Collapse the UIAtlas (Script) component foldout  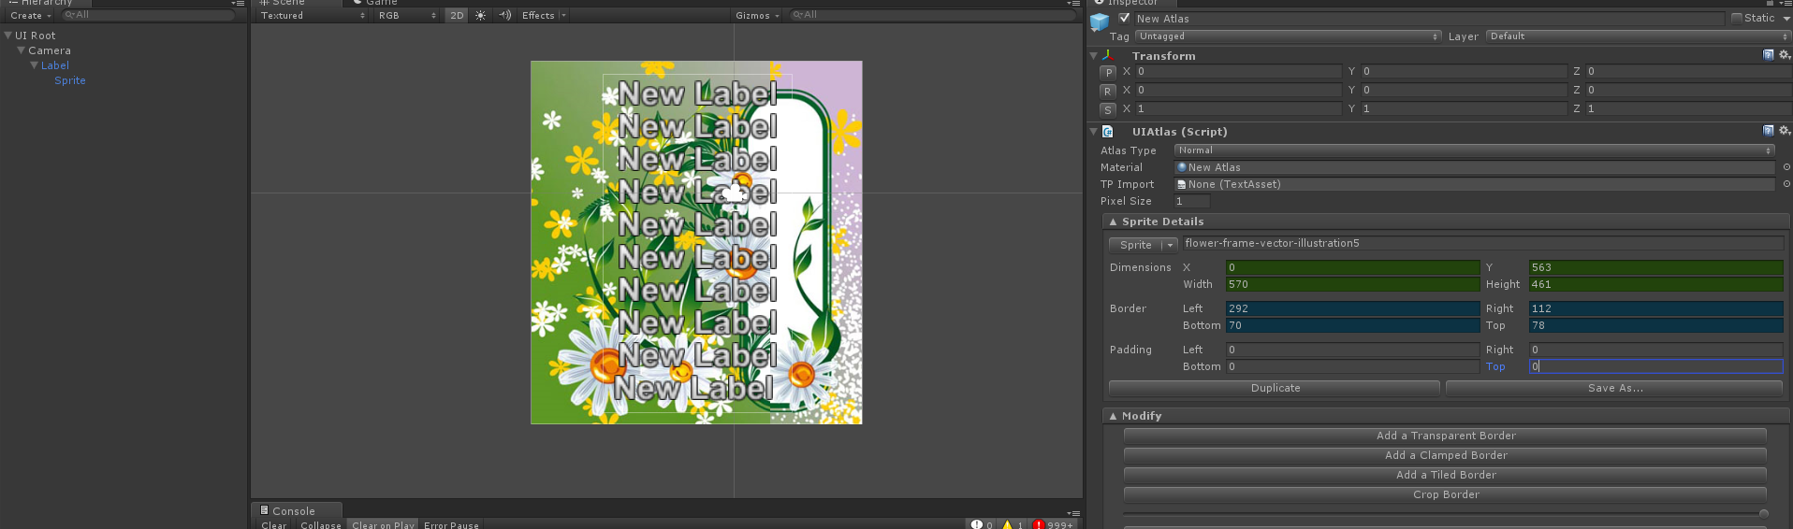point(1093,132)
